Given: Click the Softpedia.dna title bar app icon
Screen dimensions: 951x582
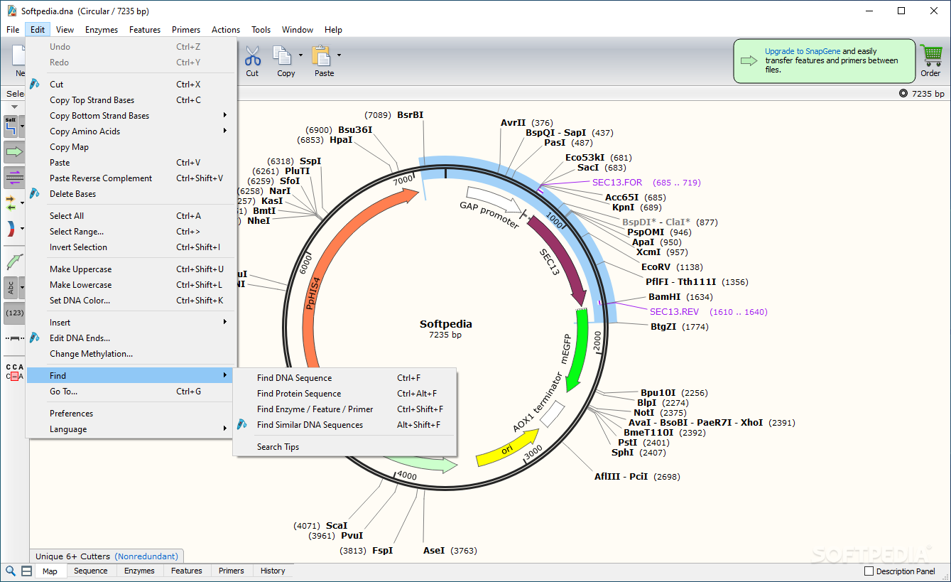Looking at the screenshot, I should (x=11, y=11).
